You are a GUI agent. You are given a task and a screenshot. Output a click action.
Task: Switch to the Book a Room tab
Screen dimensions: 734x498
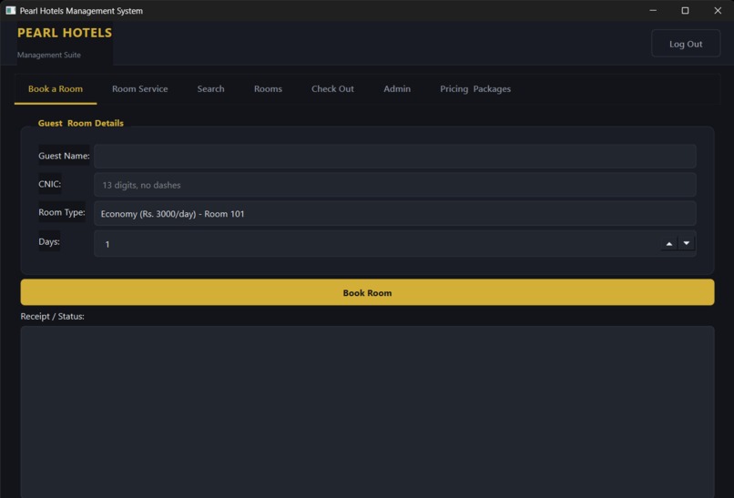point(56,89)
